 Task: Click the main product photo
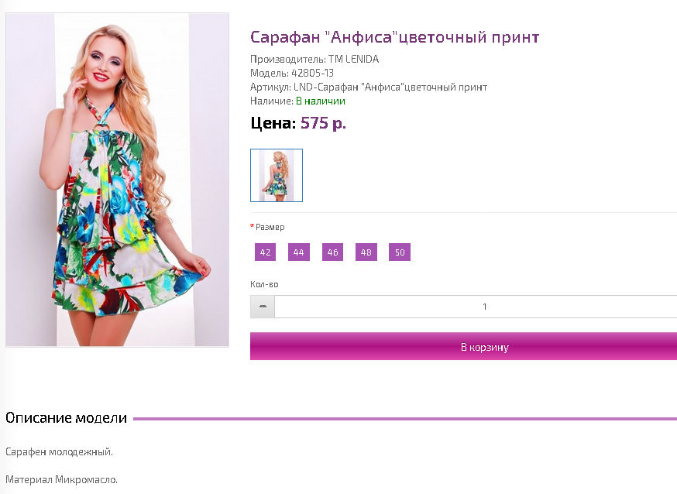[118, 180]
